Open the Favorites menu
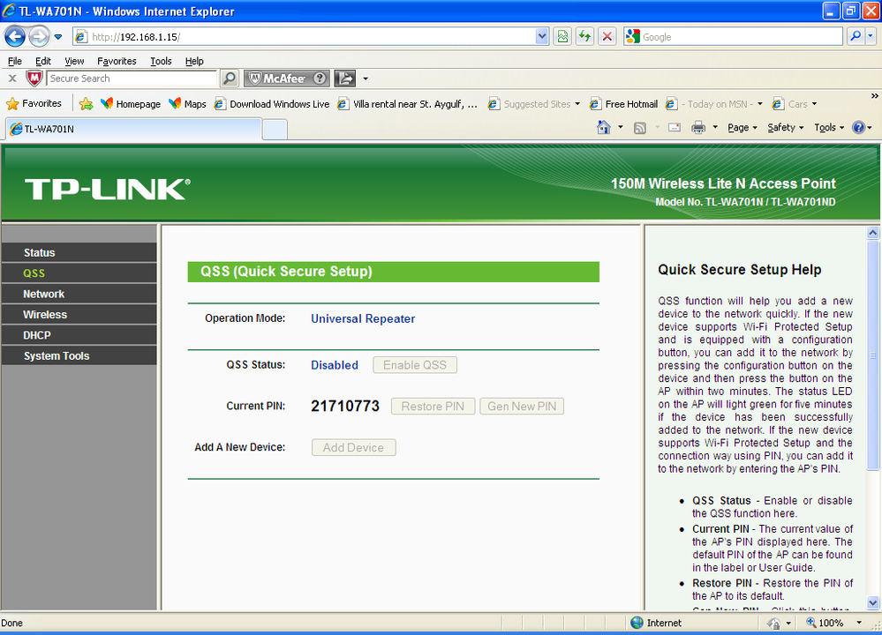This screenshot has width=882, height=635. (x=117, y=61)
